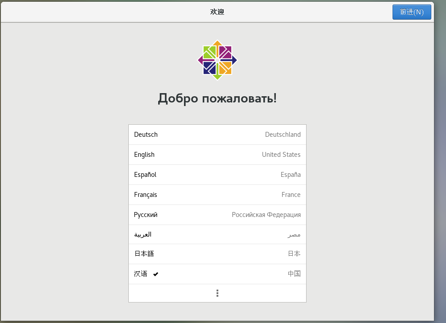Click the Российская Федерация region label
This screenshot has height=323, width=446.
click(266, 215)
